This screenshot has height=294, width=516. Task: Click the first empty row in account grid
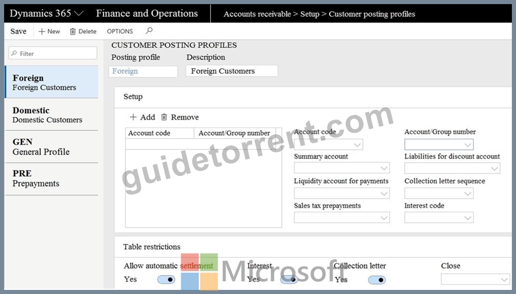click(203, 144)
